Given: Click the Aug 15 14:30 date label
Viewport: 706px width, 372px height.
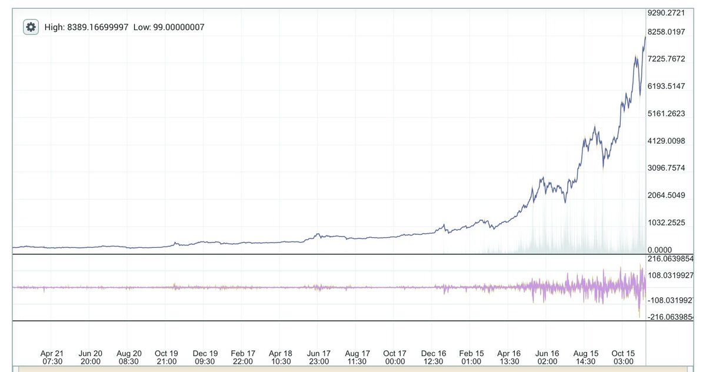Looking at the screenshot, I should point(585,357).
